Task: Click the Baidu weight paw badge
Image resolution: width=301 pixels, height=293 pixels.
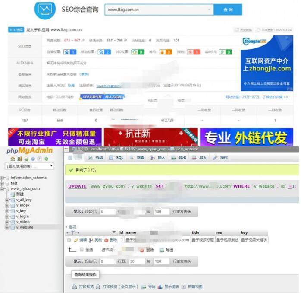Action: [70, 52]
